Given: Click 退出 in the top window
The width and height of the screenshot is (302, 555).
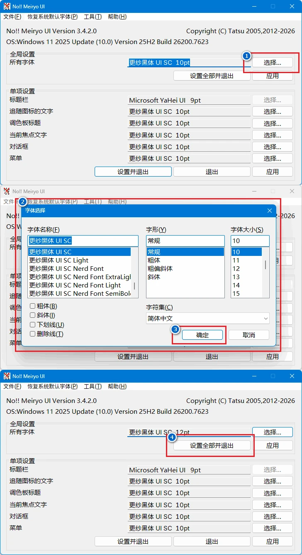Looking at the screenshot, I should [x=212, y=172].
